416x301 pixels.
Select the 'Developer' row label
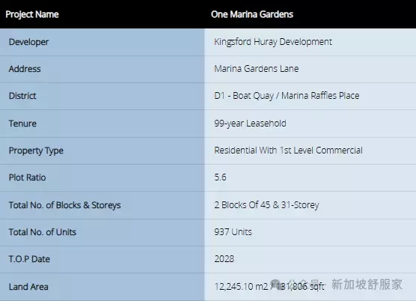pyautogui.click(x=28, y=42)
